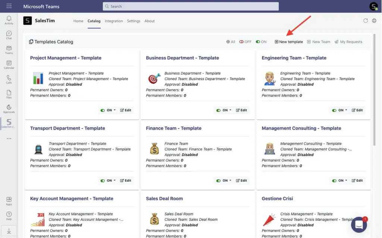Toggle ON switch for Business Department template

pos(218,110)
